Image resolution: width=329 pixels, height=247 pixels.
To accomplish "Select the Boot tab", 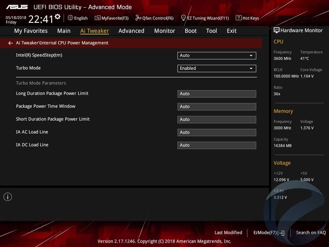I will coord(191,31).
